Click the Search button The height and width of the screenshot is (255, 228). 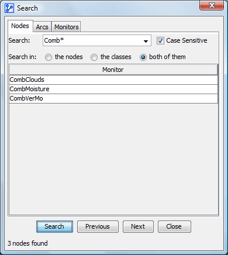[54, 226]
